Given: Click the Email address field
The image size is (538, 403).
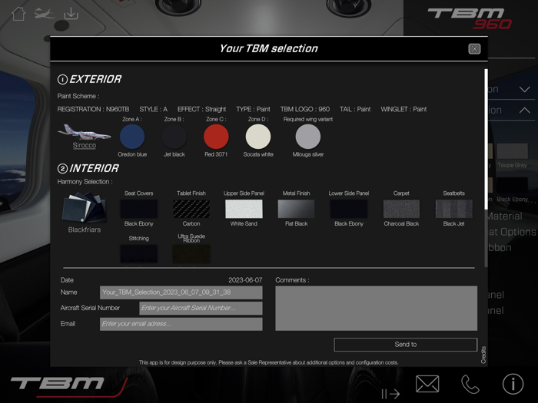Looking at the screenshot, I should point(181,324).
